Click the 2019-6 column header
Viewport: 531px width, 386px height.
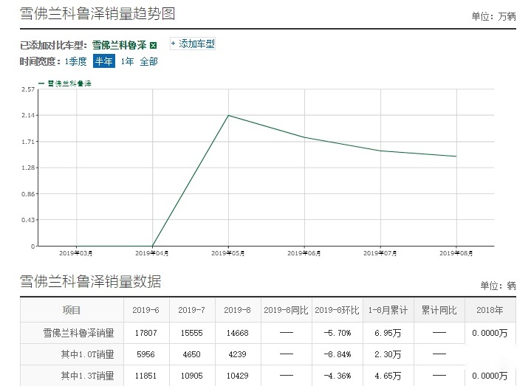(146, 310)
